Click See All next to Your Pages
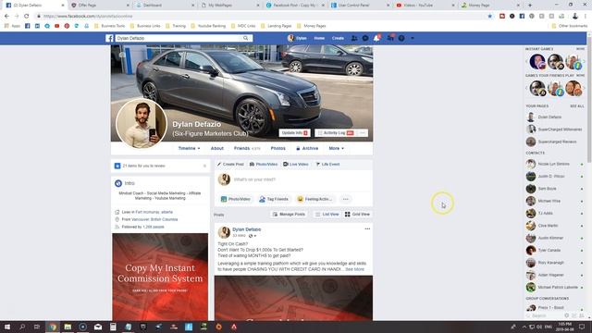This screenshot has height=333, width=592. (576, 106)
